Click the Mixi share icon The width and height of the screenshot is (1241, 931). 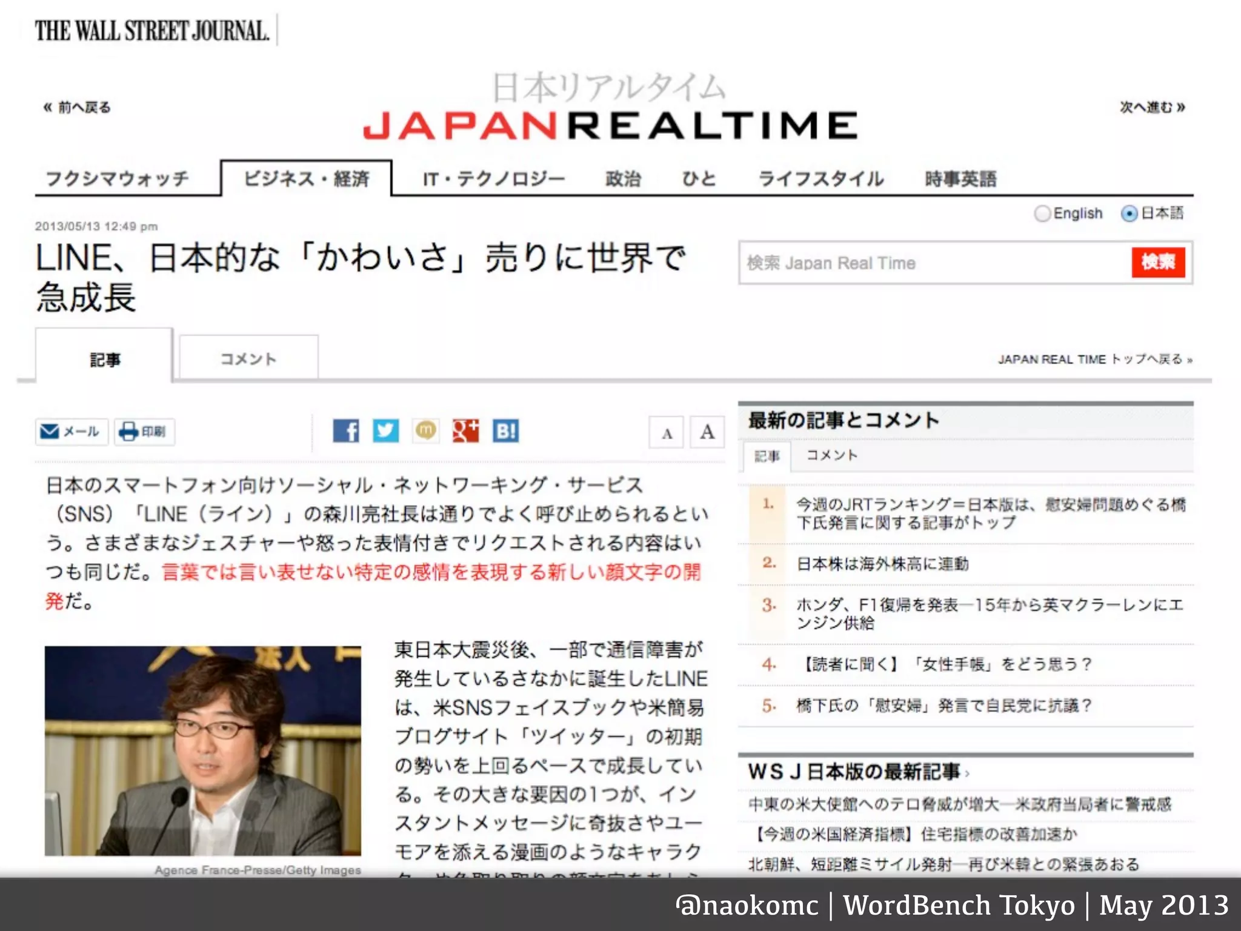pyautogui.click(x=425, y=431)
